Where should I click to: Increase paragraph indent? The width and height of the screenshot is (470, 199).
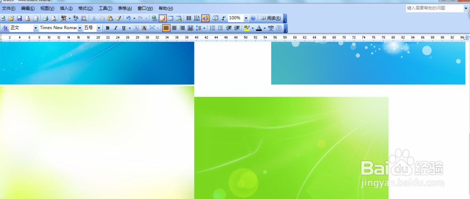pyautogui.click(x=237, y=28)
